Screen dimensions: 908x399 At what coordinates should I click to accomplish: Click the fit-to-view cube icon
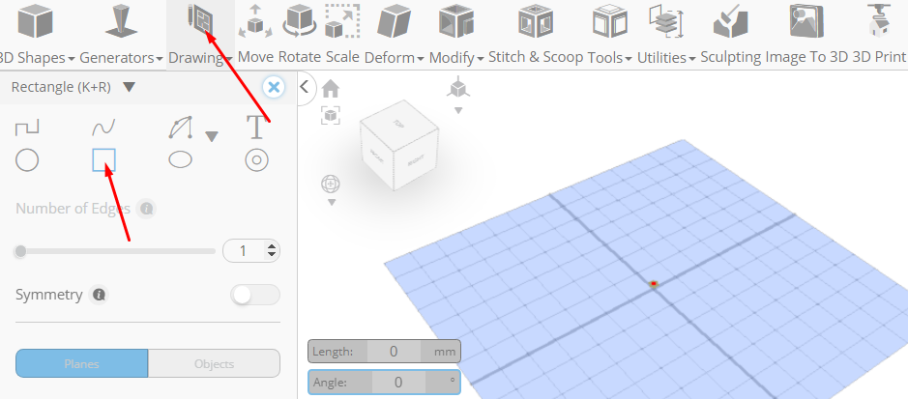pos(331,116)
